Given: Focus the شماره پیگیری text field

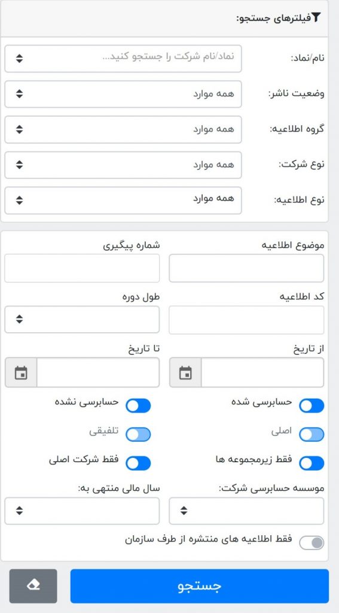Looking at the screenshot, I should pyautogui.click(x=82, y=268).
